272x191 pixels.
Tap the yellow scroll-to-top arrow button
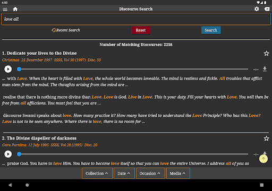pyautogui.click(x=263, y=159)
